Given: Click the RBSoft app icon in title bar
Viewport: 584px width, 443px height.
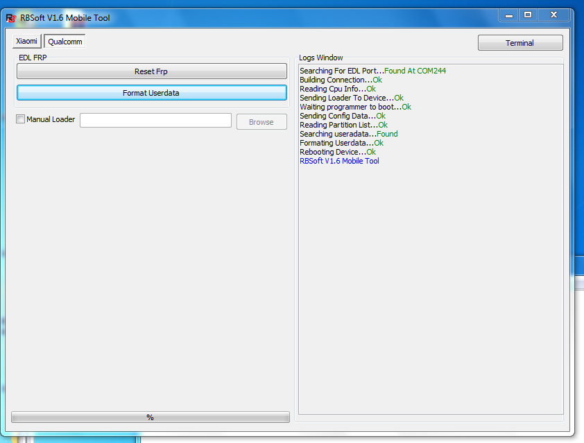Looking at the screenshot, I should (x=11, y=18).
